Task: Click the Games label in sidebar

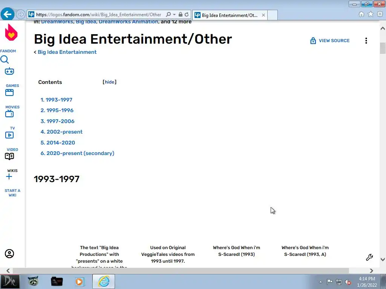Action: click(x=12, y=85)
